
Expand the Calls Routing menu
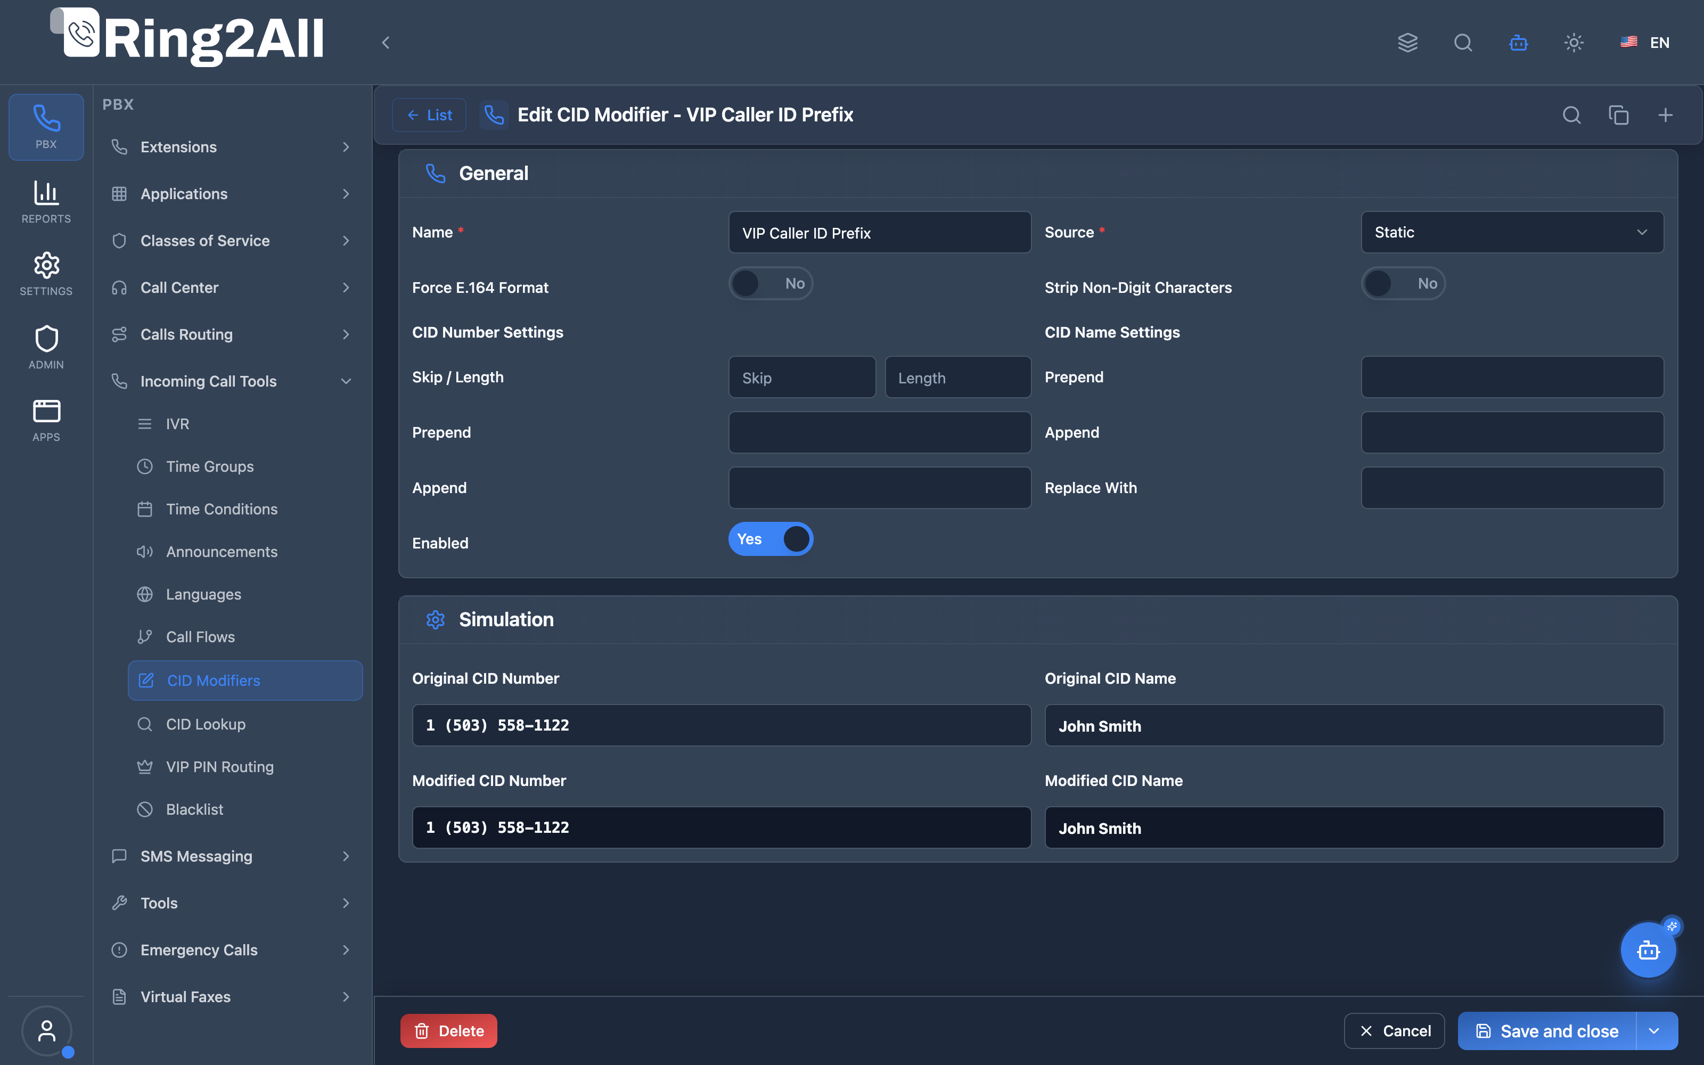(232, 334)
